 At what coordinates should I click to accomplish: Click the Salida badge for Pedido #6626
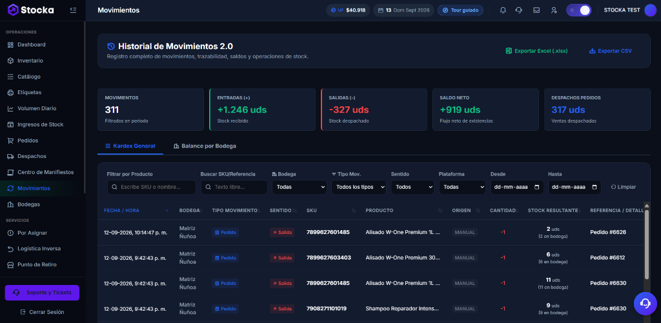pyautogui.click(x=282, y=233)
